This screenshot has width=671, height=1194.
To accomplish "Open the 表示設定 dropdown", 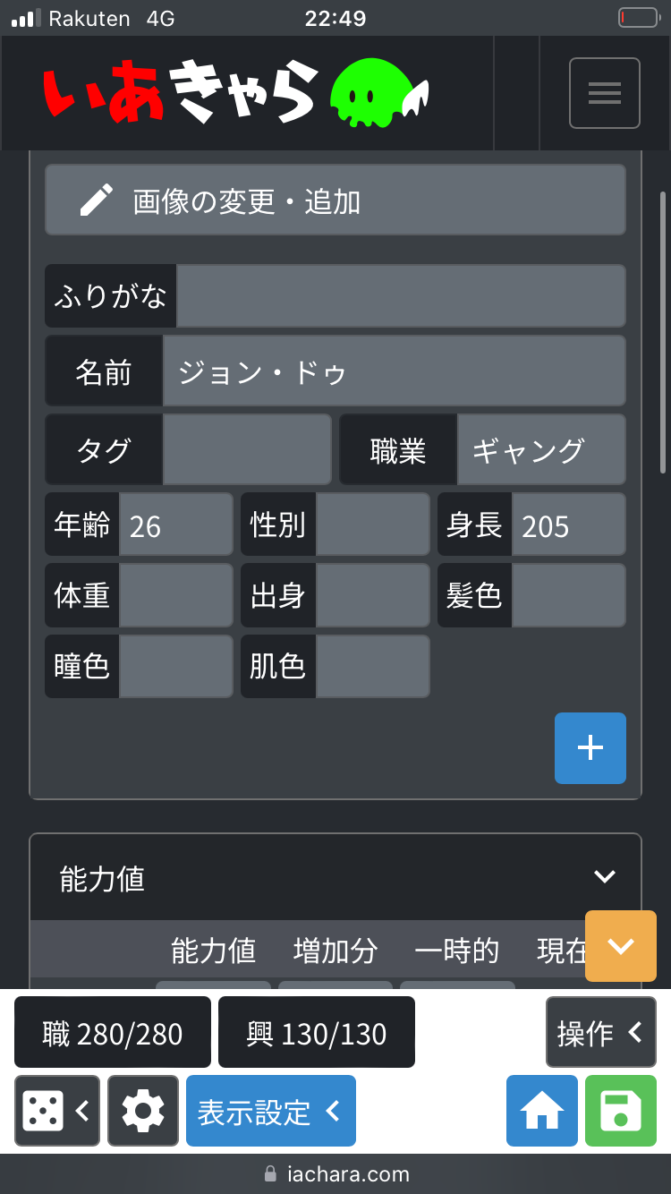I will click(x=270, y=1111).
